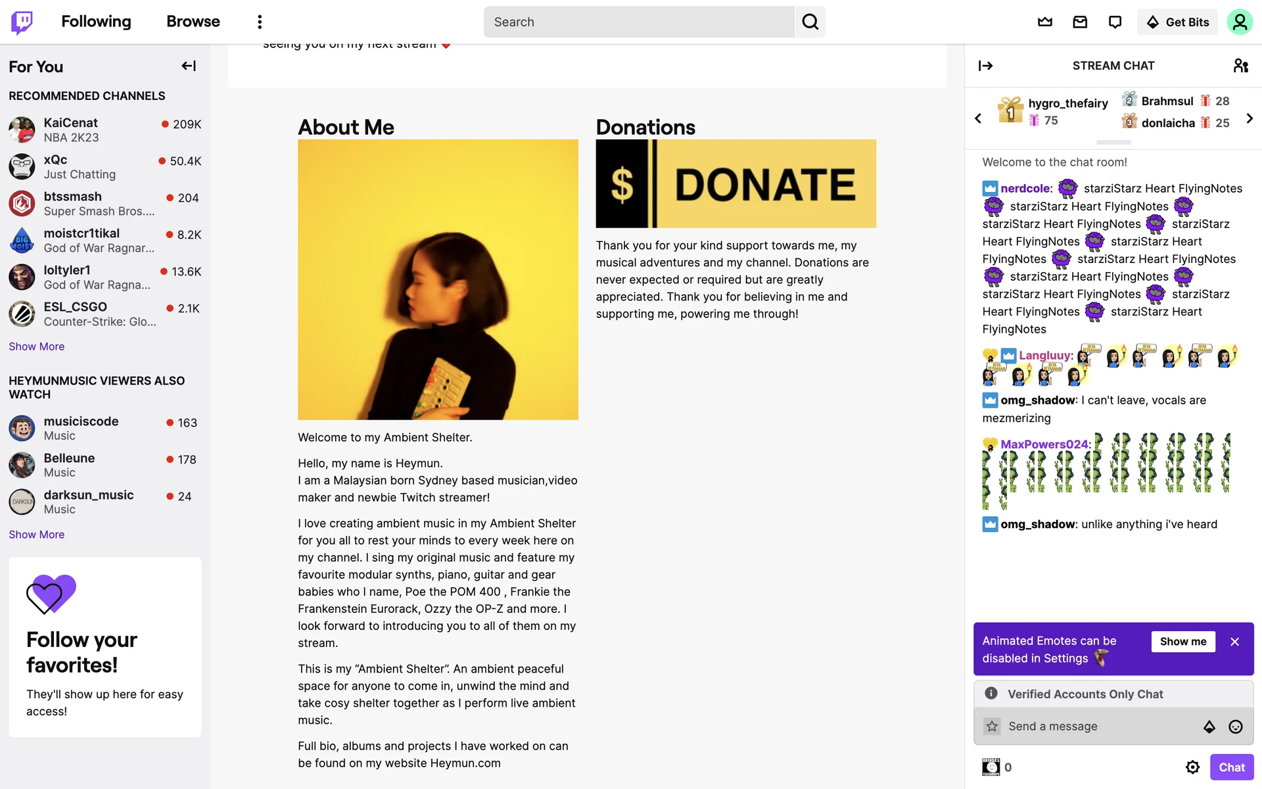
Task: Click the yellow DONATE banner
Action: click(736, 183)
